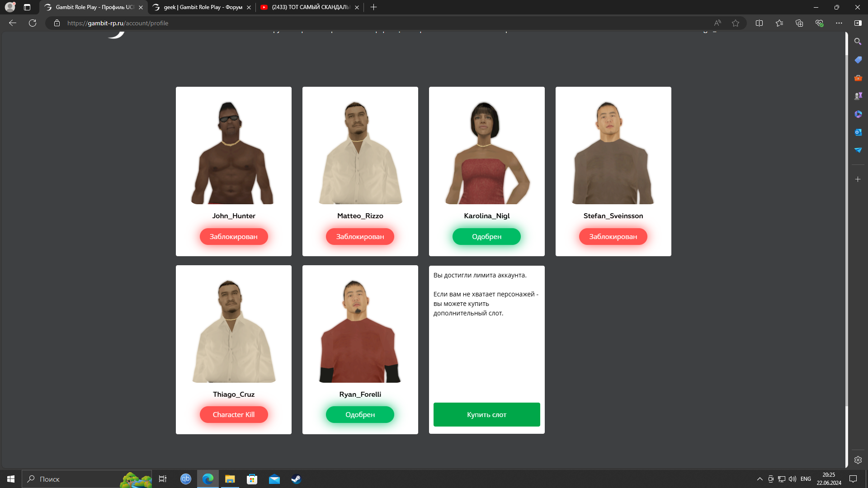Add page to favorites star icon
Viewport: 868px width, 488px height.
[x=736, y=23]
